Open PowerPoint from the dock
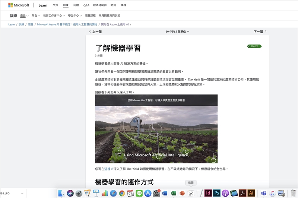 pos(182,193)
